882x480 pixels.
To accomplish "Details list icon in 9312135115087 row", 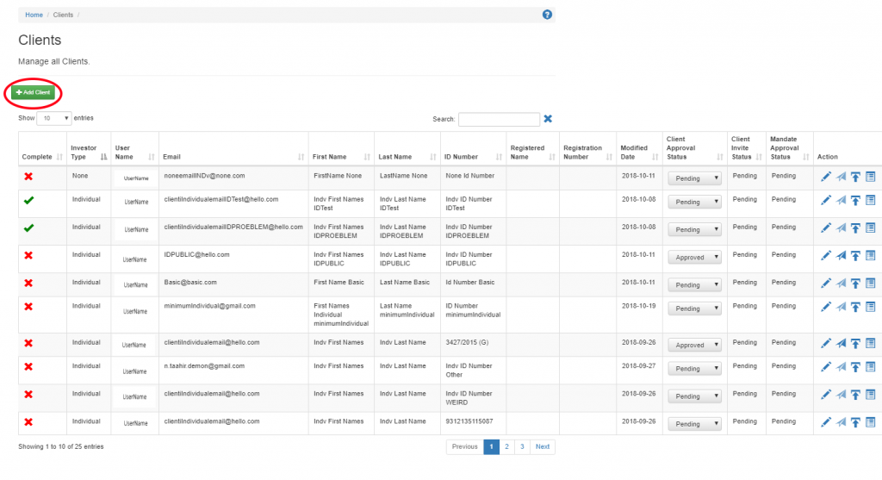I will 870,422.
